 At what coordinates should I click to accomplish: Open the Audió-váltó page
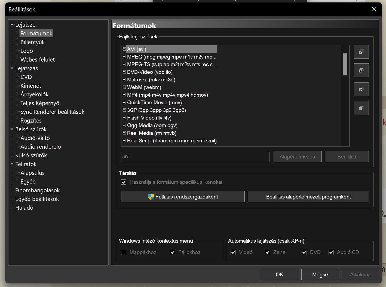35,138
